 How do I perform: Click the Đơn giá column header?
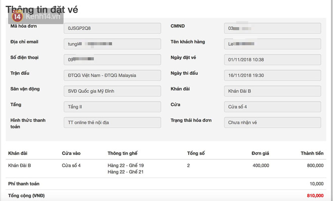pyautogui.click(x=260, y=153)
